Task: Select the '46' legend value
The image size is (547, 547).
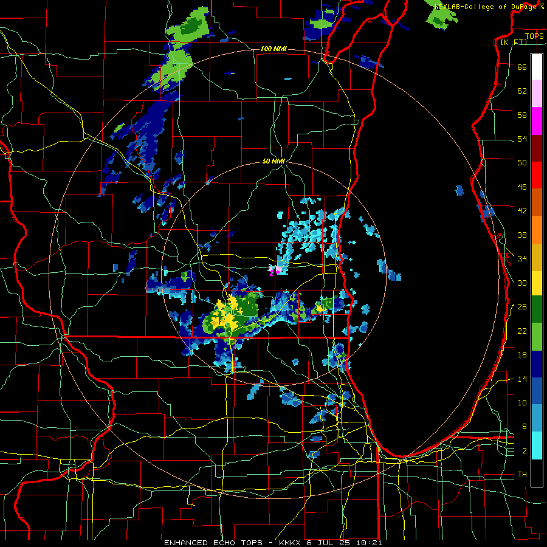Action: (x=522, y=187)
